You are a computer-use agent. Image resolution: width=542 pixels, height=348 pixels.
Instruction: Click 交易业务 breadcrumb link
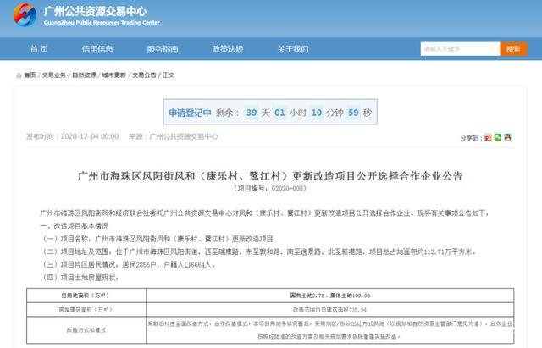(x=54, y=75)
